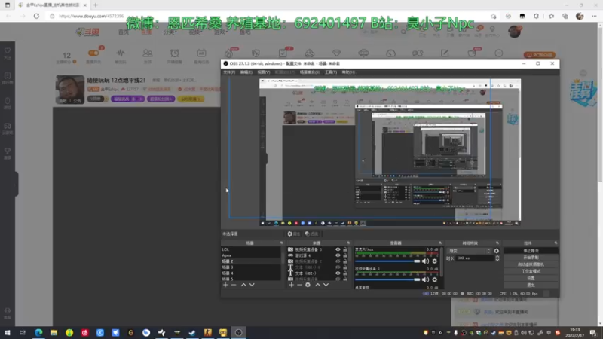Toggle visibility of 视频采集设备 3 source
The image size is (603, 339).
click(x=338, y=249)
